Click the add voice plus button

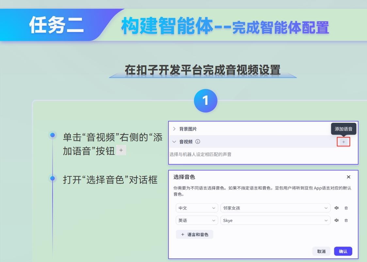[343, 142]
